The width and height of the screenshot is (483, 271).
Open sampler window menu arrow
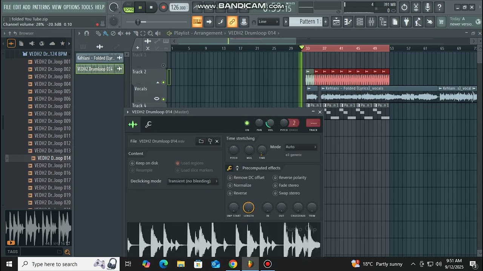tap(128, 112)
